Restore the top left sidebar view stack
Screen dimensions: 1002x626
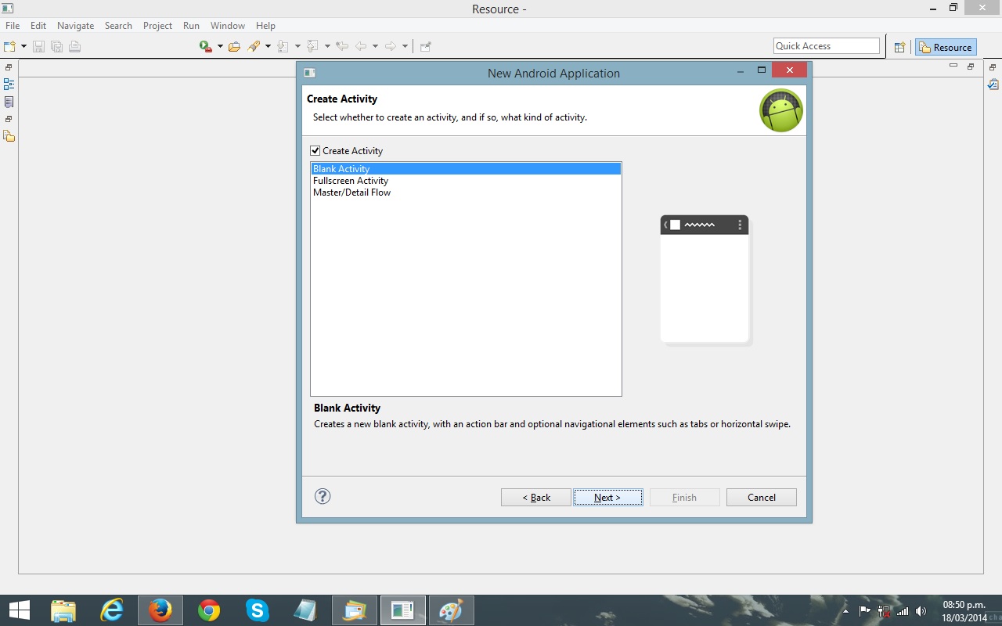click(9, 68)
